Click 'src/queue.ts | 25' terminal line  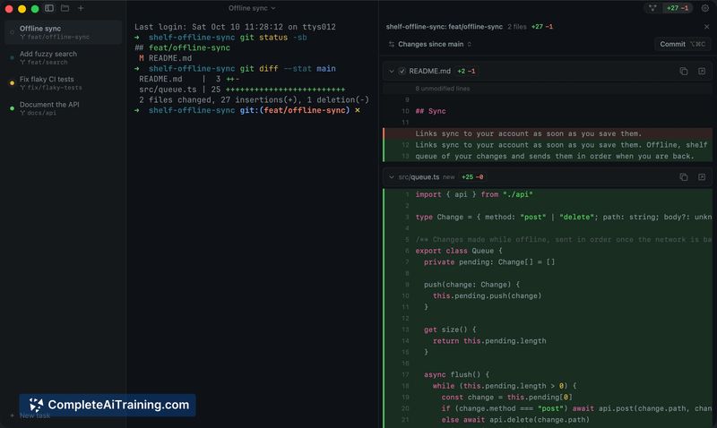pyautogui.click(x=242, y=90)
